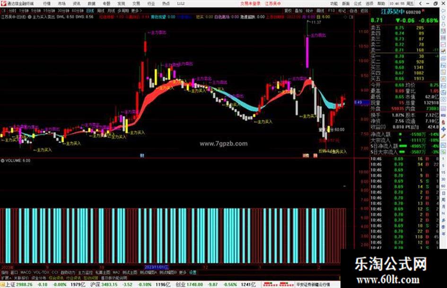Open F10 company info

click(331, 10)
